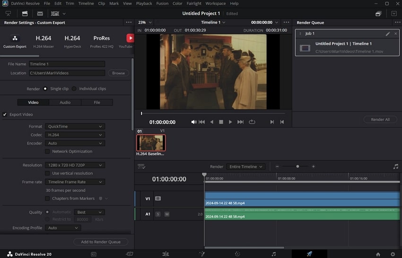The image size is (402, 258).
Task: Set the Mark Out point icon
Action: point(282,122)
